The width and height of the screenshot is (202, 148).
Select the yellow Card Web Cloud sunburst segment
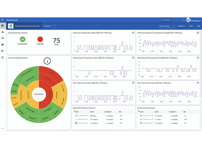[21, 95]
